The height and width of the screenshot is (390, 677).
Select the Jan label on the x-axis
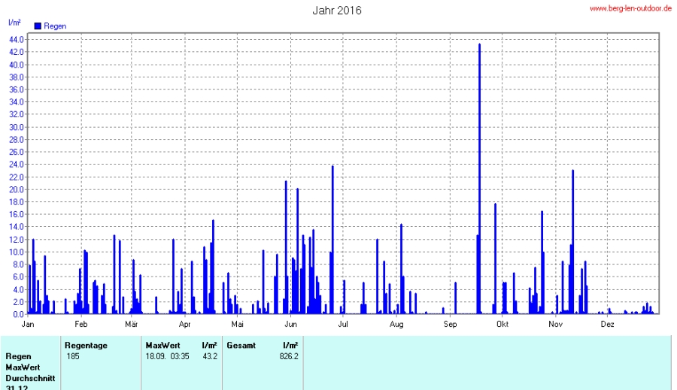[29, 325]
